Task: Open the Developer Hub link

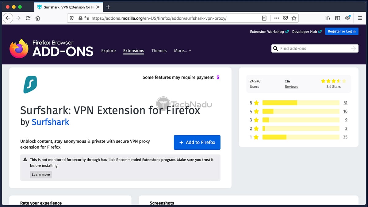Action: [307, 32]
